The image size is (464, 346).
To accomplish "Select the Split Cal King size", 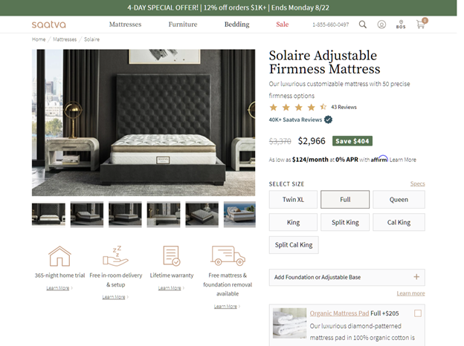I will click(294, 245).
